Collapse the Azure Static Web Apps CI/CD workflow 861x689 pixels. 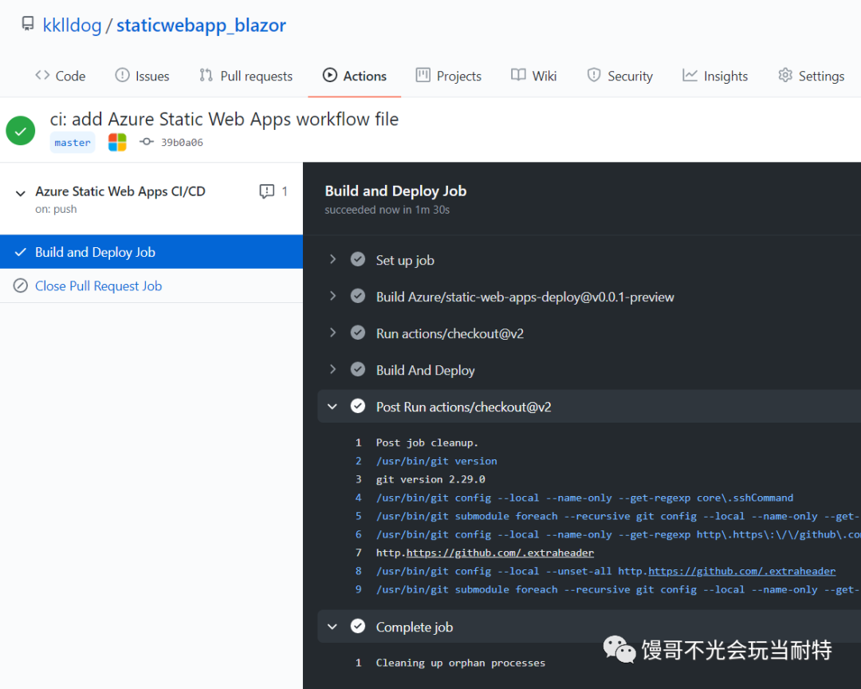point(20,194)
